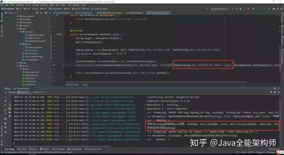This screenshot has width=284, height=155.
Task: Click the red Stop button in the top toolbar
Action: point(248,9)
